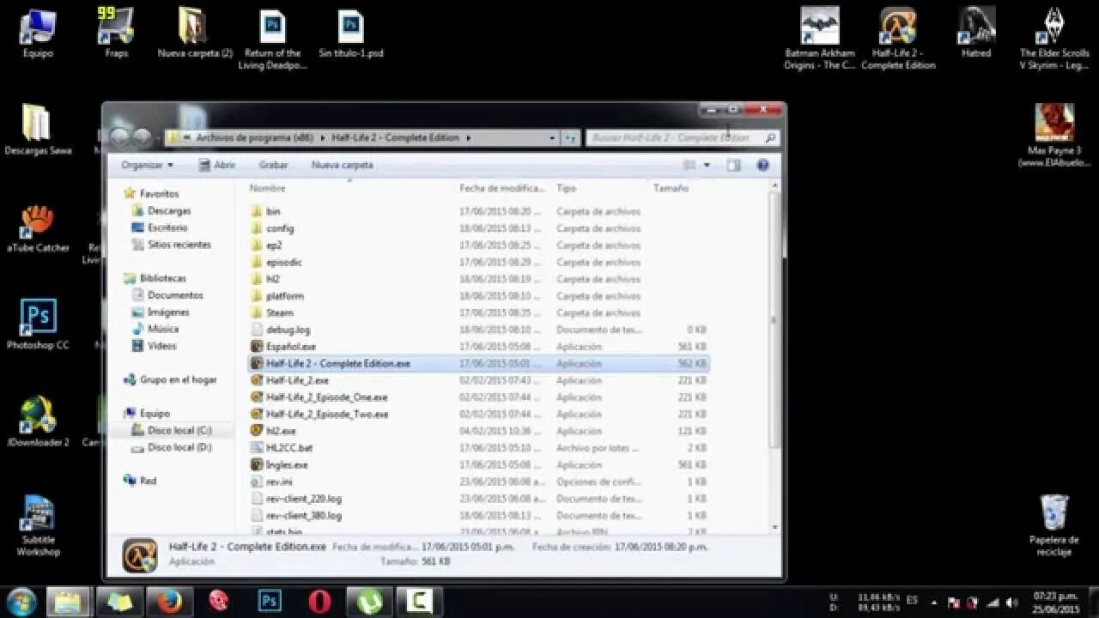Select the Steam folder row

click(478, 312)
